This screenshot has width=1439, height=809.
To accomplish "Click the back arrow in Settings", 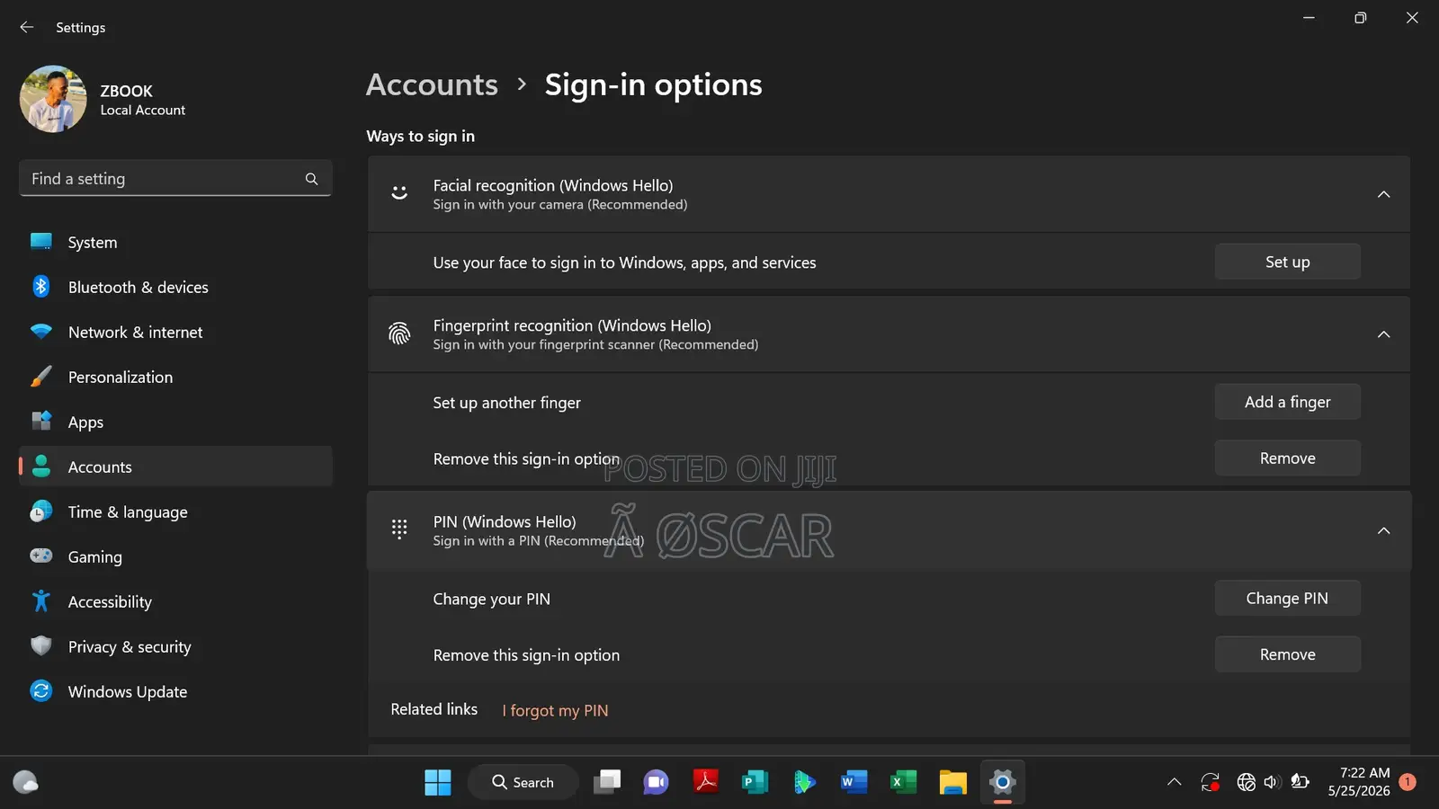I will [x=27, y=27].
